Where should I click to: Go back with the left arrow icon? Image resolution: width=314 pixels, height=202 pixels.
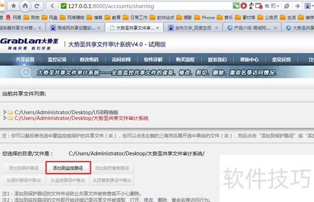(52, 6)
